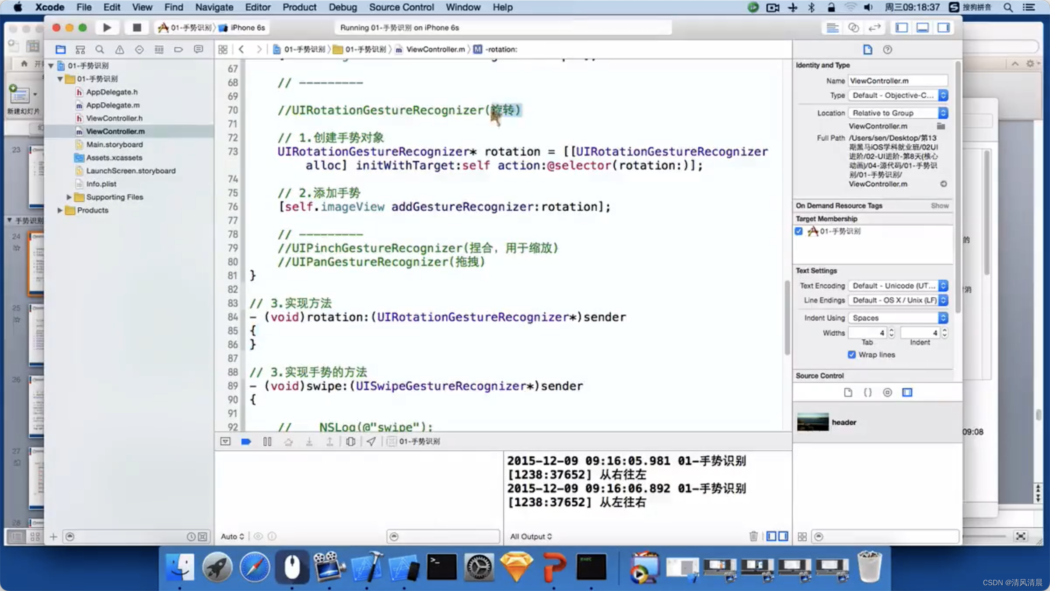The image size is (1050, 591).
Task: Open the Find navigator magnifier
Action: click(100, 49)
